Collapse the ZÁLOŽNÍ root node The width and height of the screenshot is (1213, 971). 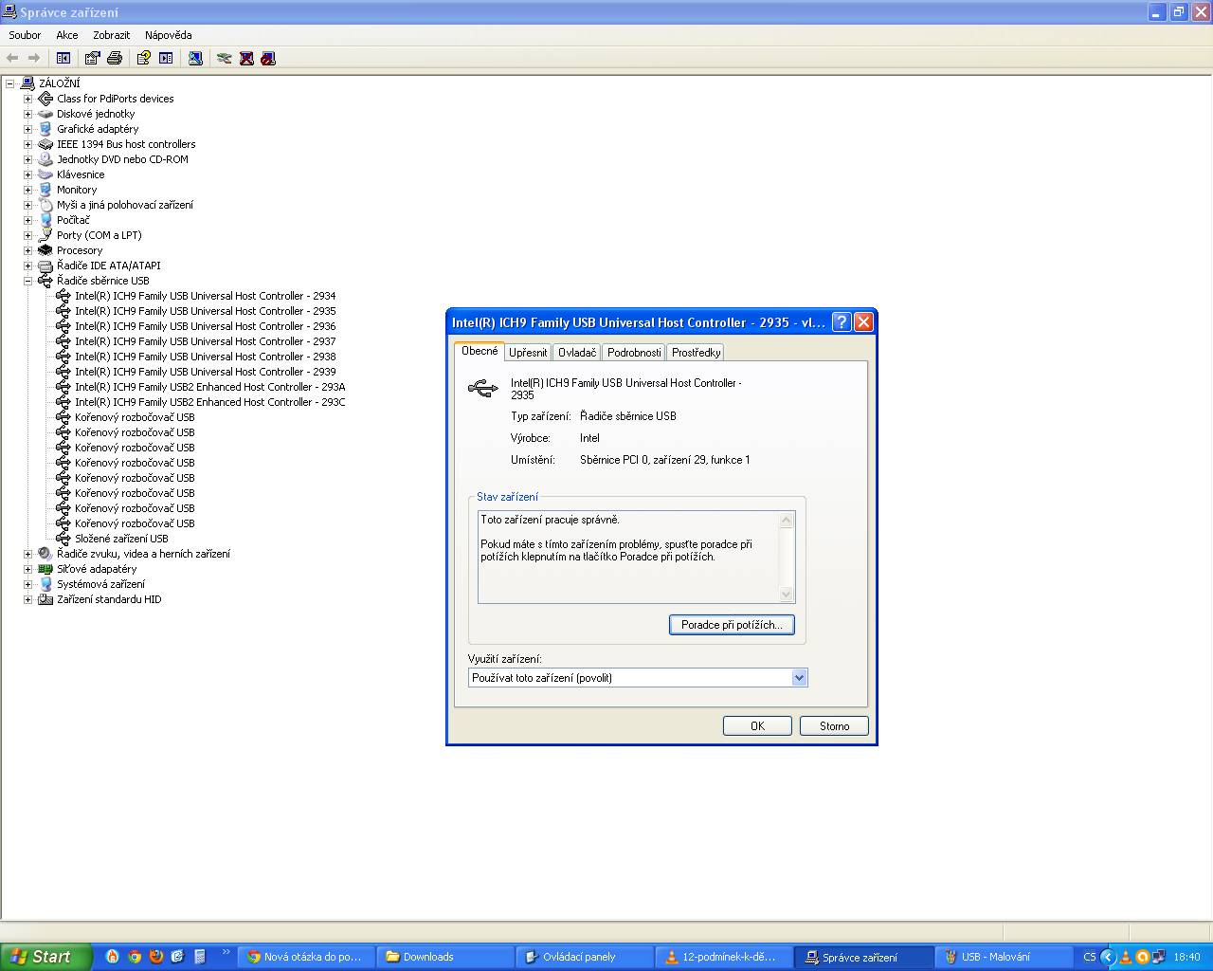[x=9, y=83]
